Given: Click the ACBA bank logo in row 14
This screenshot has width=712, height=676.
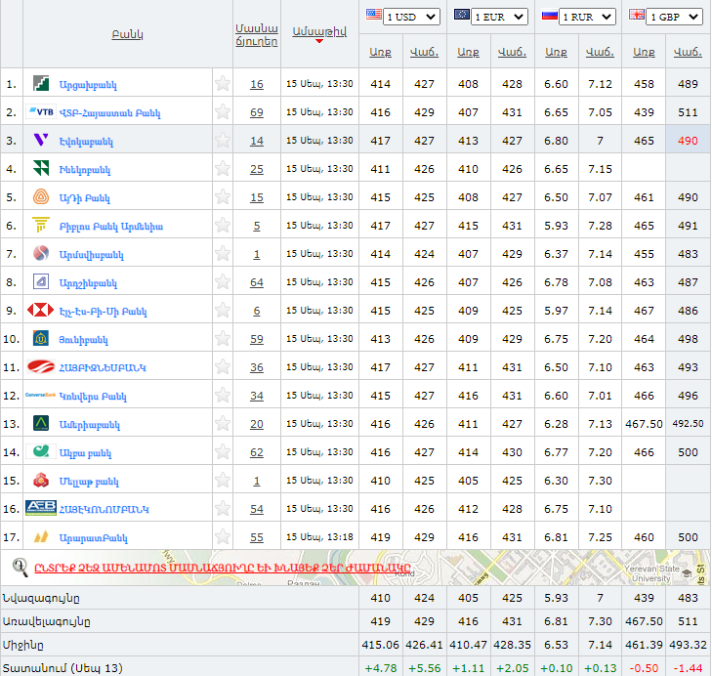Looking at the screenshot, I should pyautogui.click(x=41, y=451).
